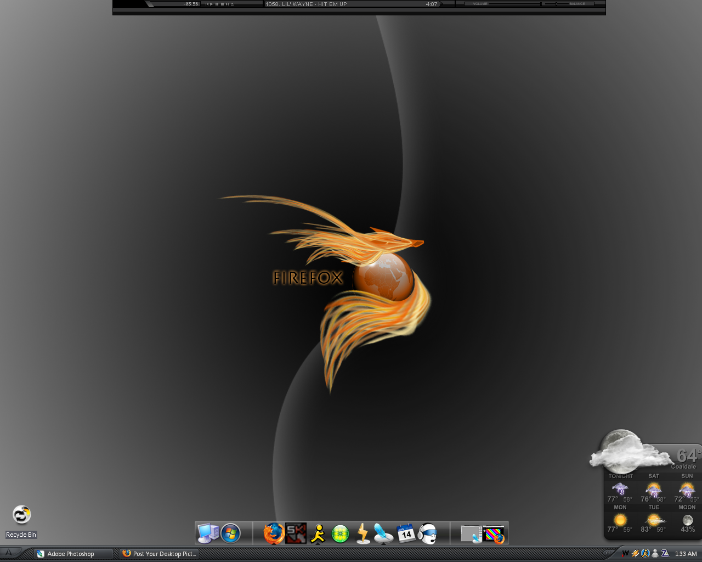Click the Windows orb icon in dock
The height and width of the screenshot is (562, 702).
pos(230,533)
